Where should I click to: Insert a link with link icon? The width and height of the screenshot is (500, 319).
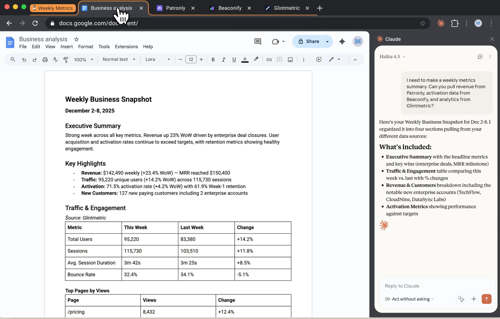(x=269, y=60)
